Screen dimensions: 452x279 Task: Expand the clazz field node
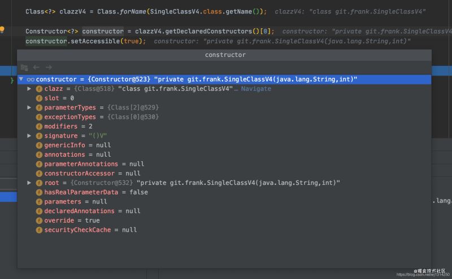coord(29,89)
